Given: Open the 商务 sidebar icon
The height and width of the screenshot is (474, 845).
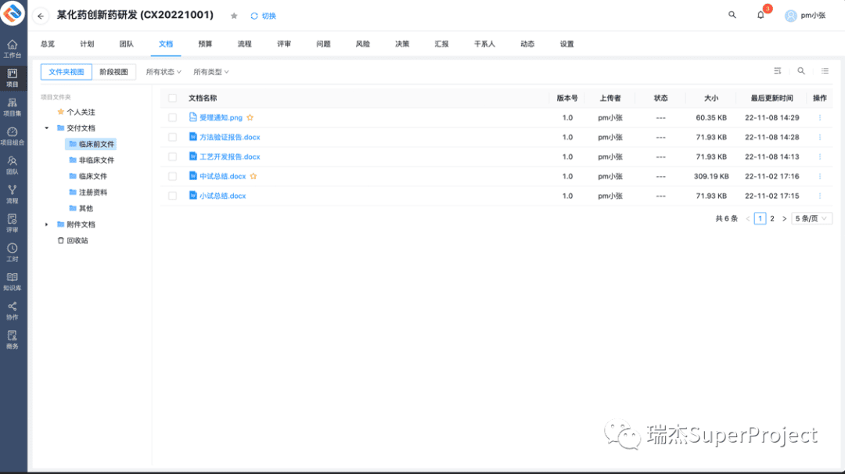Looking at the screenshot, I should coord(13,340).
